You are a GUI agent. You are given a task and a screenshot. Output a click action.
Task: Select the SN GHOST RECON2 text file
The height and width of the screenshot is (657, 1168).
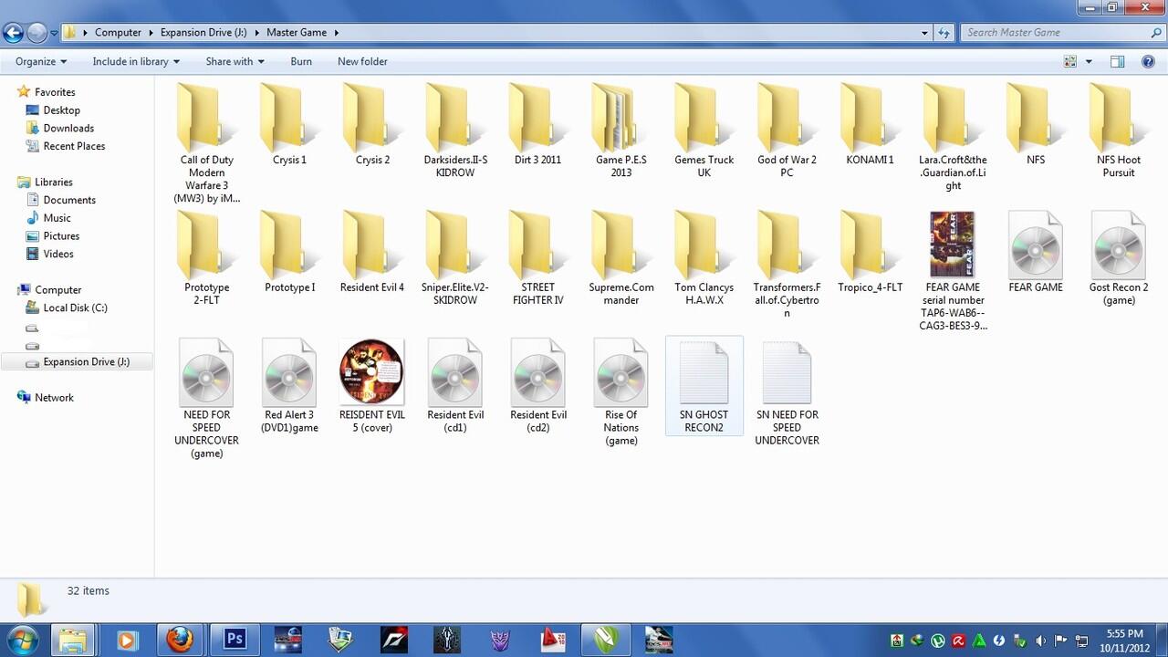(x=704, y=386)
